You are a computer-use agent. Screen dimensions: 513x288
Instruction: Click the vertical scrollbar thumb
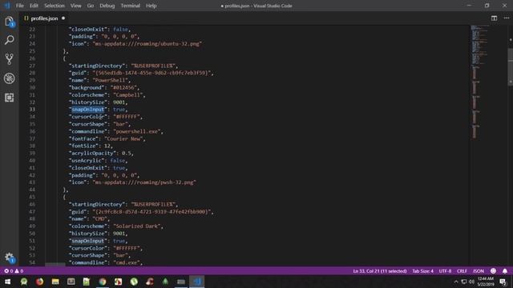(511, 67)
